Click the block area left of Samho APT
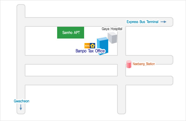The image size is (186, 121). click(41, 41)
